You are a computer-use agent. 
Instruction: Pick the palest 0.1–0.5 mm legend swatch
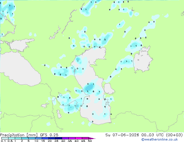(x=5, y=138)
